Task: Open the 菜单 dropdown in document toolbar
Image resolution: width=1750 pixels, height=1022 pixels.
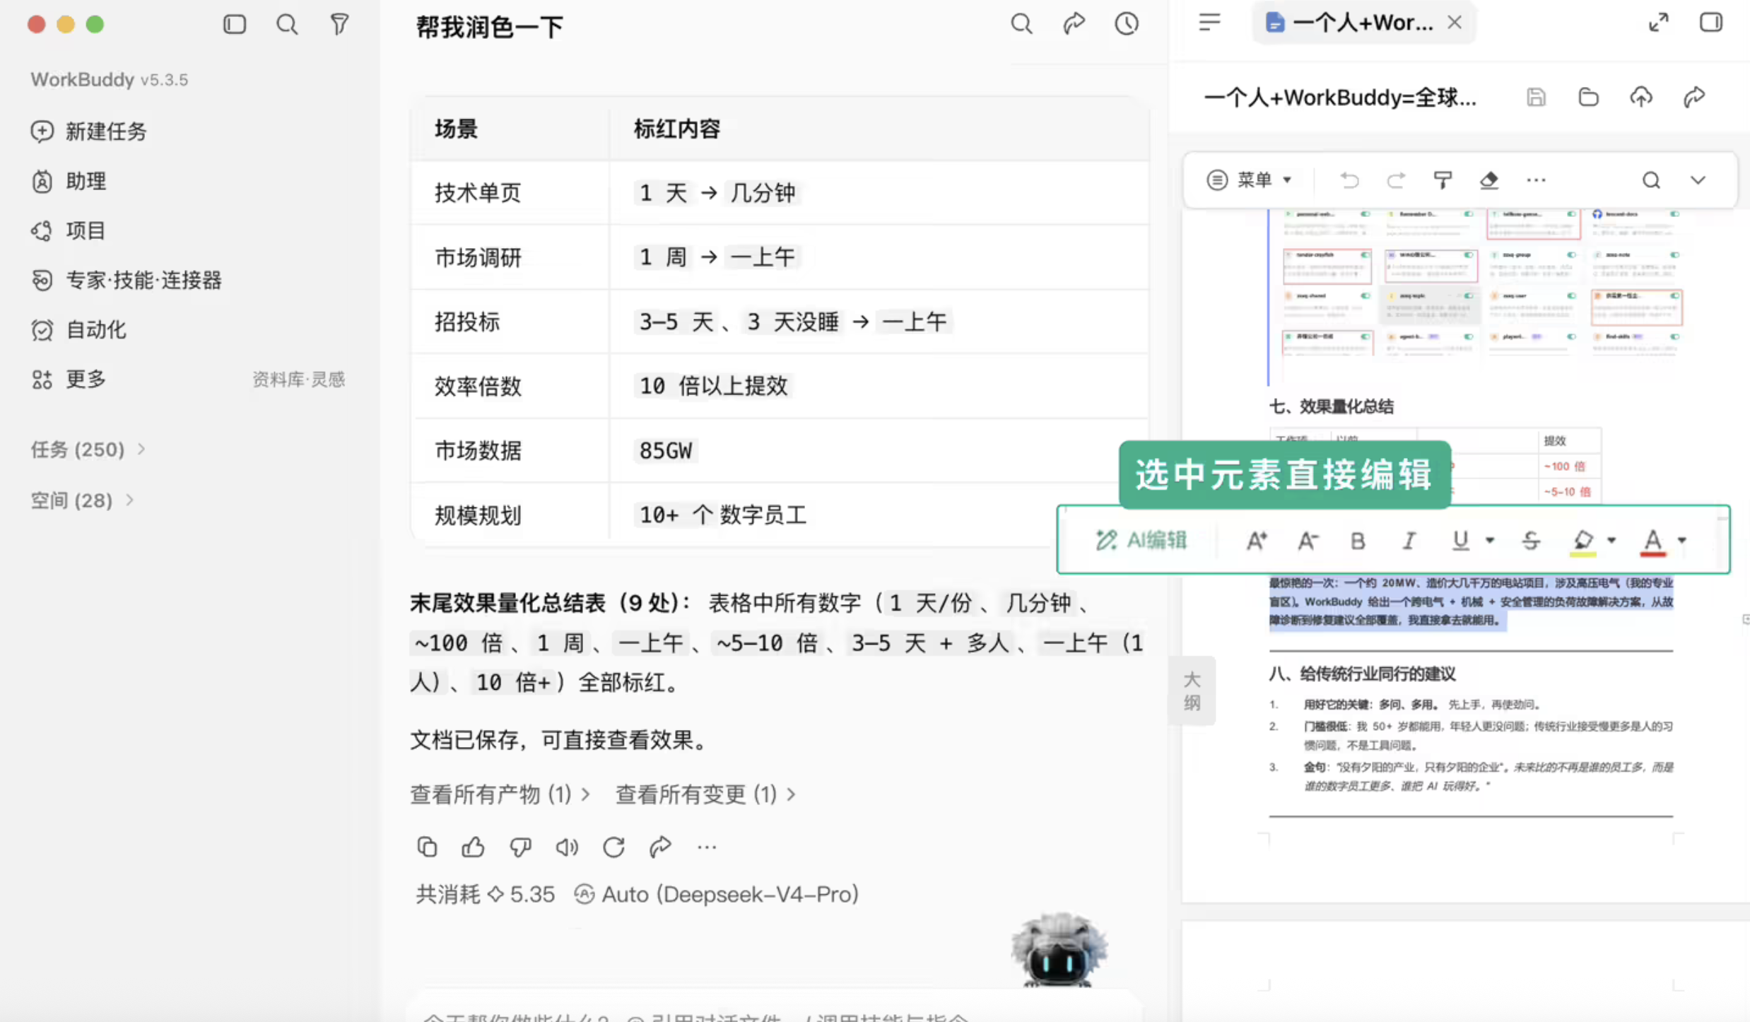Action: coord(1250,180)
